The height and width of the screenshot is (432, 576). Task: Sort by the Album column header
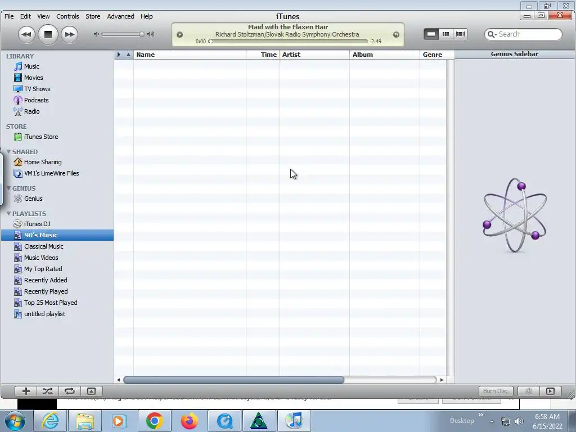[x=385, y=55]
